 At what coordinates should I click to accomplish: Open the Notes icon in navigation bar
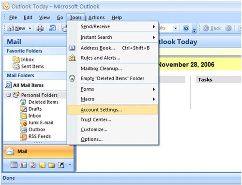point(42,165)
